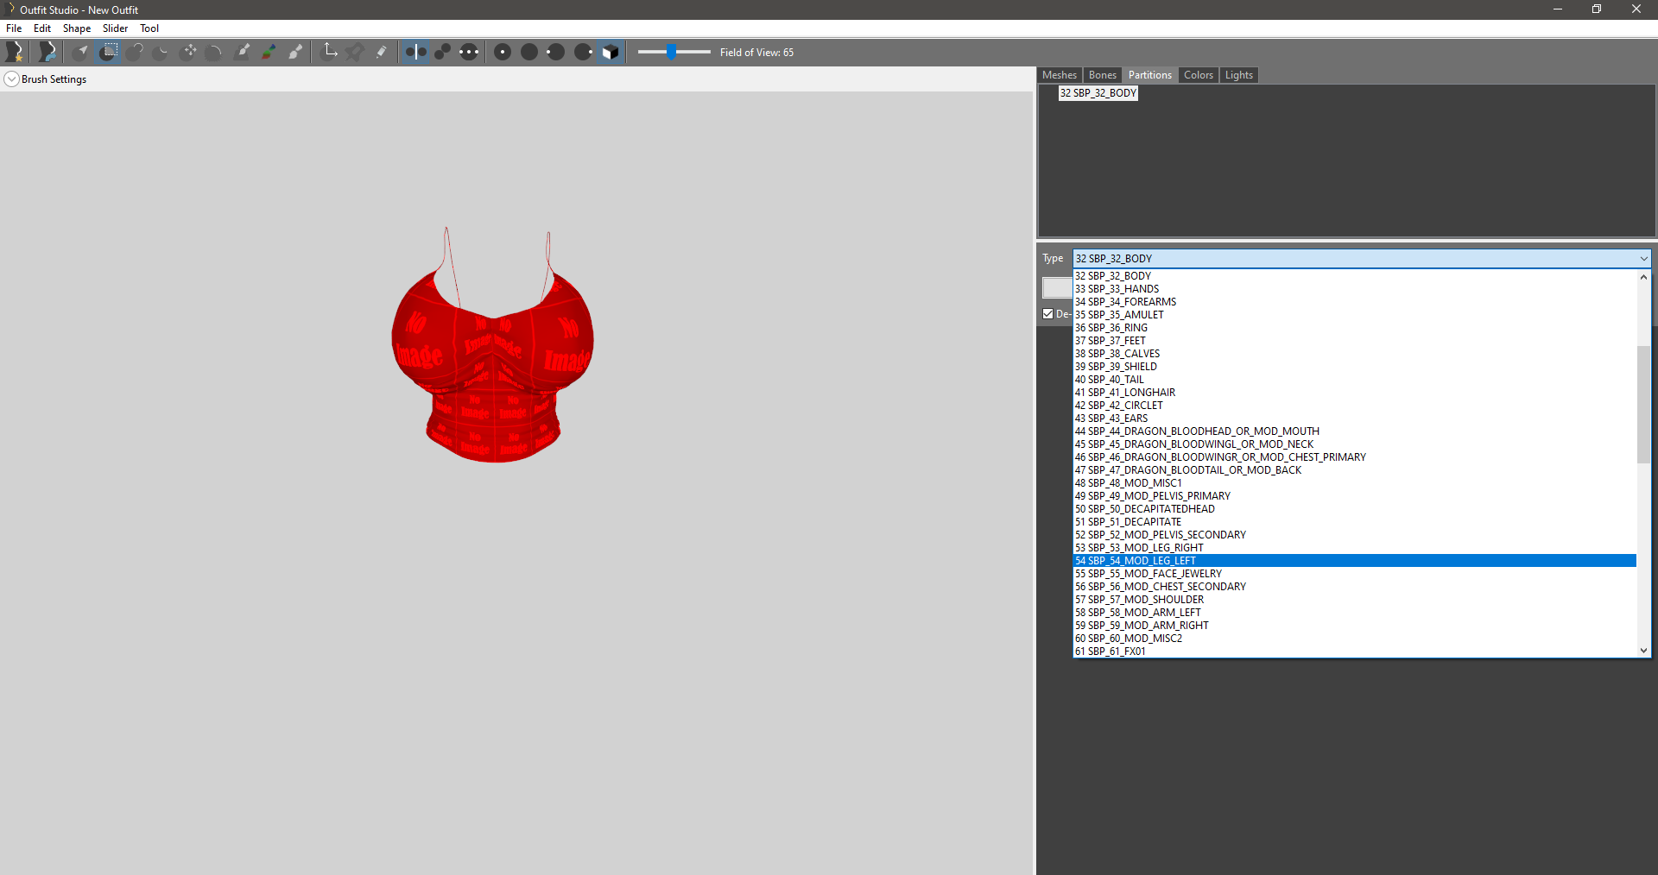Select 36 SBP_36_RING entry

(x=1354, y=328)
